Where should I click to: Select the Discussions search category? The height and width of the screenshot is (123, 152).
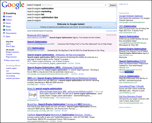point(11,33)
